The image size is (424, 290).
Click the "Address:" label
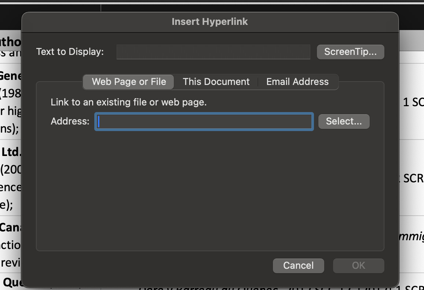(70, 122)
